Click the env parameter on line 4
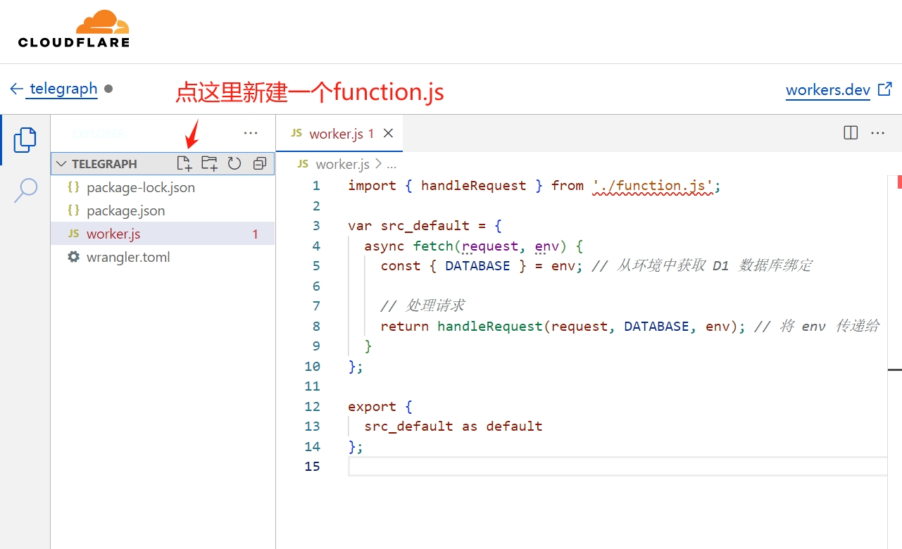Viewport: 902px width, 549px height. (546, 246)
